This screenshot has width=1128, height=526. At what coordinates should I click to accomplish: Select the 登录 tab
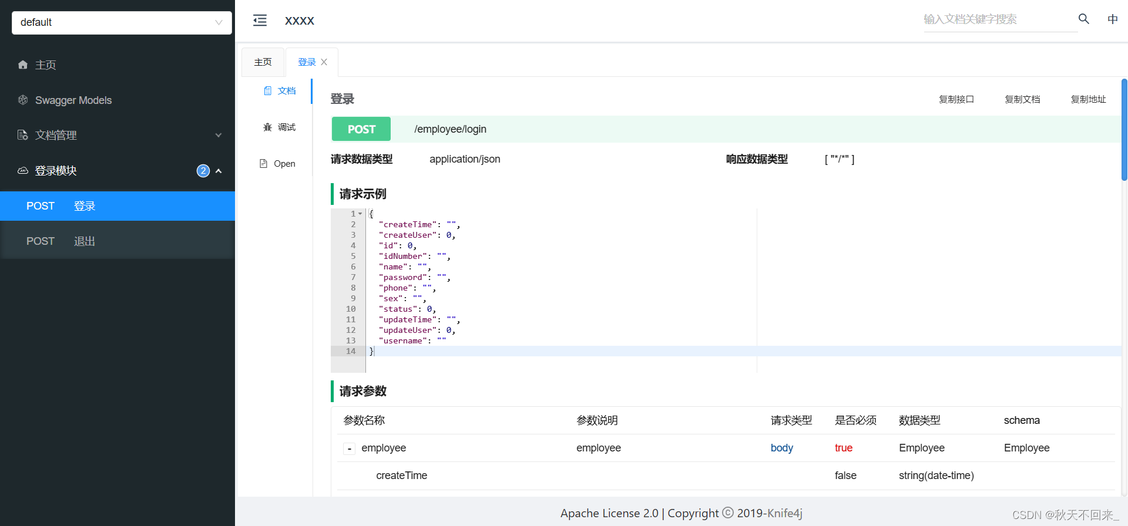[307, 62]
